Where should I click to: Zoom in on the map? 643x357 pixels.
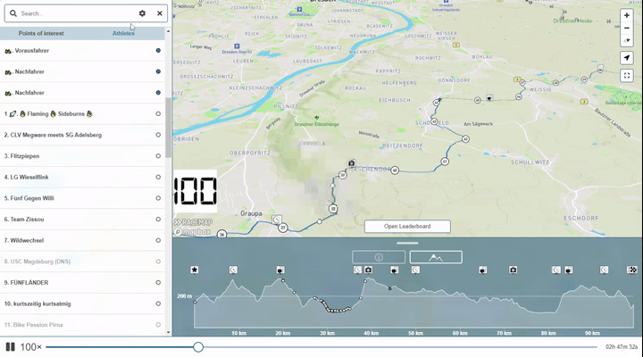tap(627, 15)
